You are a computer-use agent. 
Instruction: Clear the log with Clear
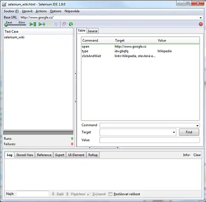pyautogui.click(x=197, y=155)
